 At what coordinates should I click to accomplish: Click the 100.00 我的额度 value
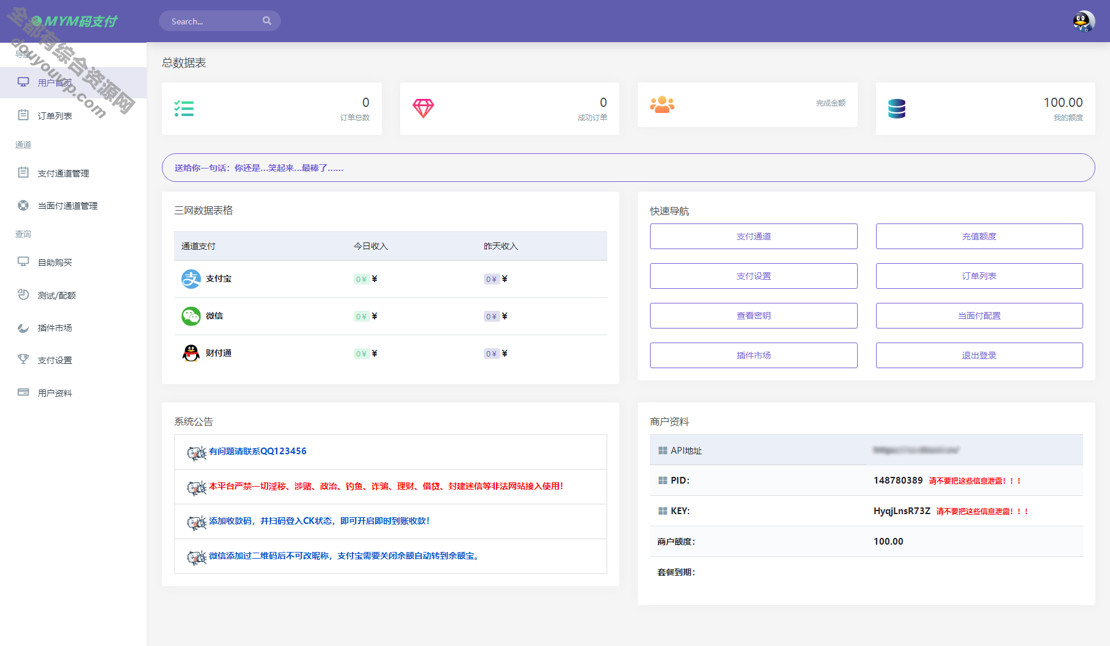click(x=1063, y=103)
